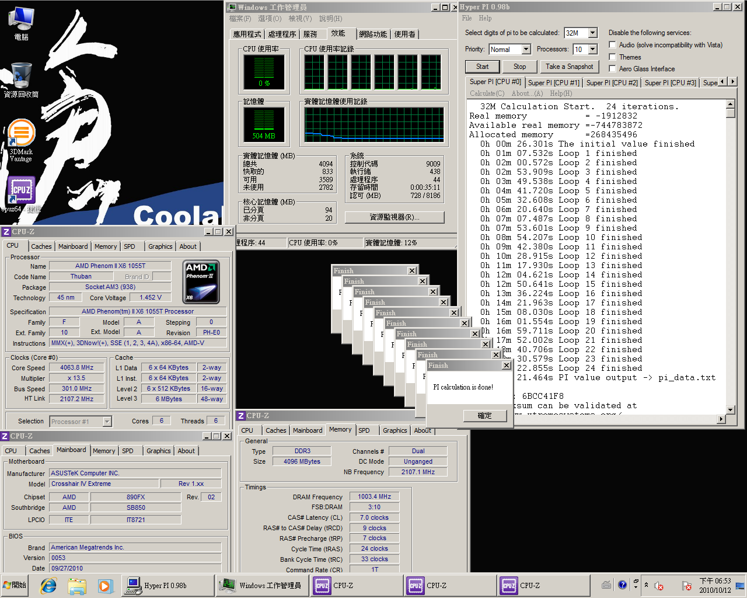Tick the Themes checkbox in Hyper PI
Image resolution: width=747 pixels, height=598 pixels.
coord(612,57)
